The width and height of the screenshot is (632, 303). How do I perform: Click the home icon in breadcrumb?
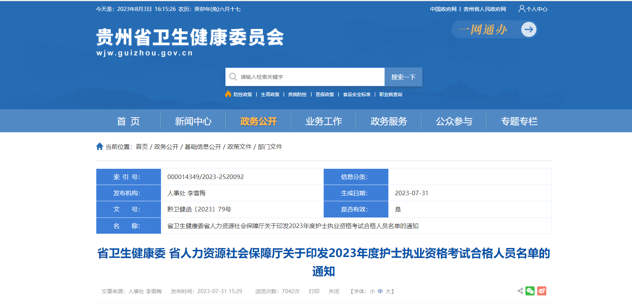(100, 147)
